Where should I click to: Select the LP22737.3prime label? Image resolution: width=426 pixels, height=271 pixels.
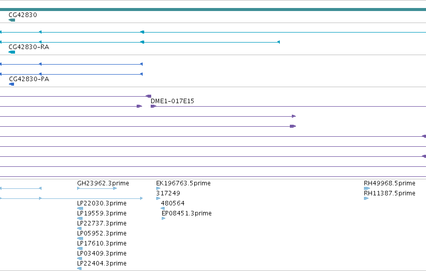[102, 223]
